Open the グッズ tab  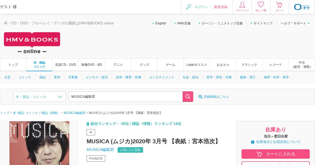[144, 65]
